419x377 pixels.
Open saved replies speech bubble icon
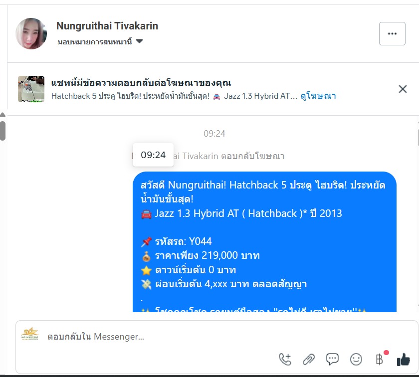[332, 359]
